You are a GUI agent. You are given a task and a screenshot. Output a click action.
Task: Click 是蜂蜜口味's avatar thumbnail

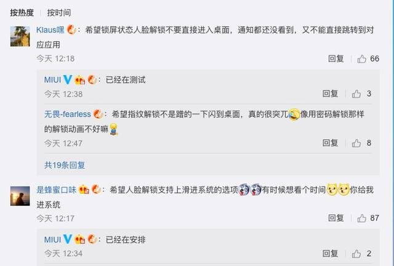(20, 196)
